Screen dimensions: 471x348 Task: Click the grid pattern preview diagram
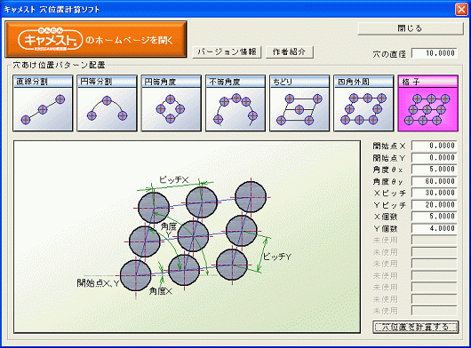(188, 237)
